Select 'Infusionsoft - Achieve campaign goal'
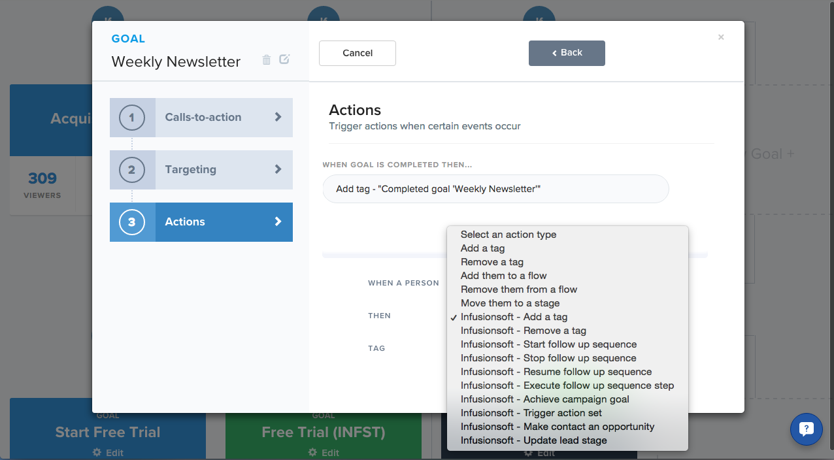This screenshot has width=834, height=460. pyautogui.click(x=567, y=399)
